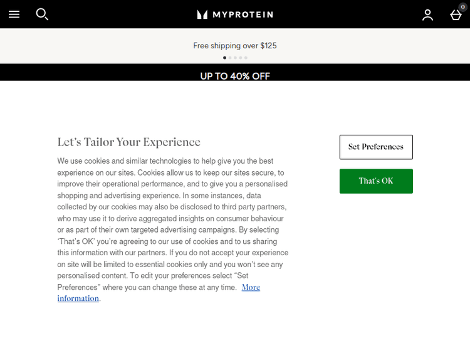
Task: Follow the More information link
Action: 251,287
